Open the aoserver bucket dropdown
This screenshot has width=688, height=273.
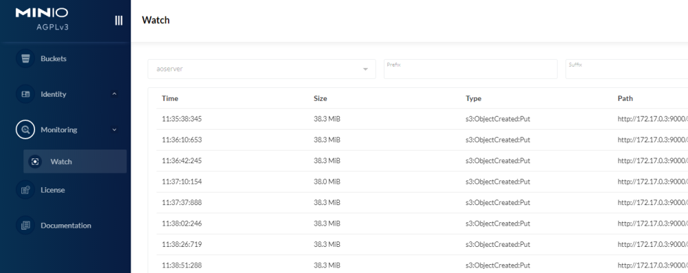(x=261, y=69)
